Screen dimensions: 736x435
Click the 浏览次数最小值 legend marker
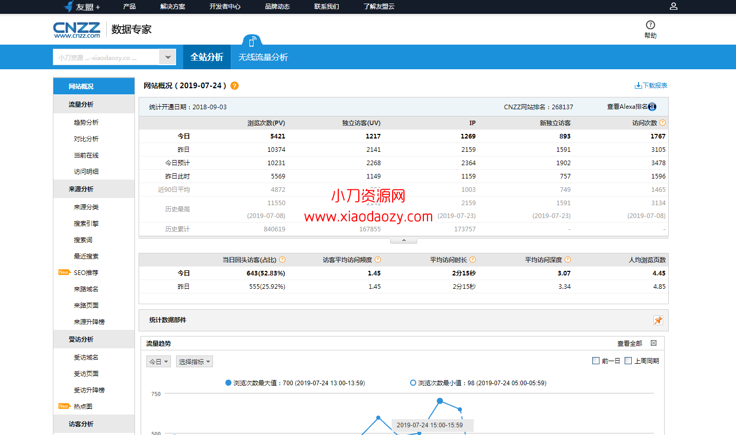click(413, 383)
